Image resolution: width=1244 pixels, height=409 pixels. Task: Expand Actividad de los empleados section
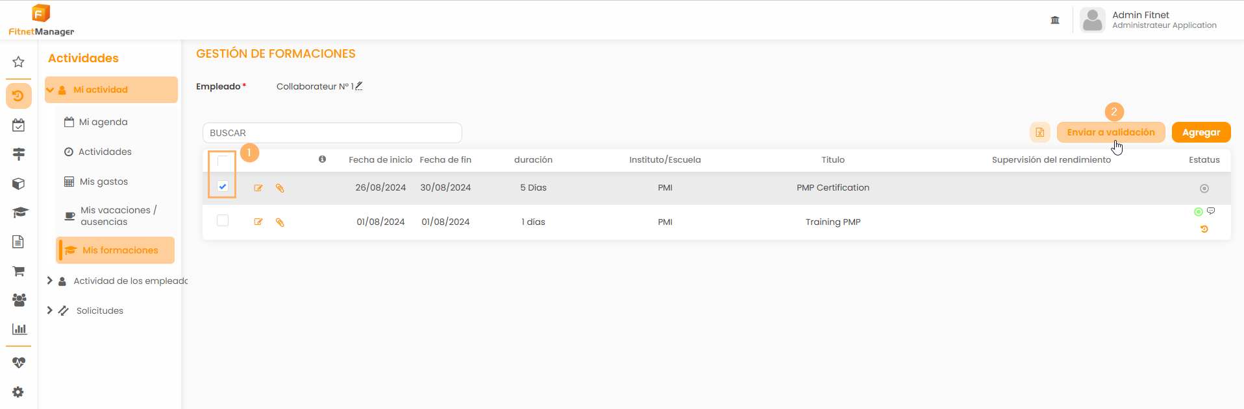(50, 281)
